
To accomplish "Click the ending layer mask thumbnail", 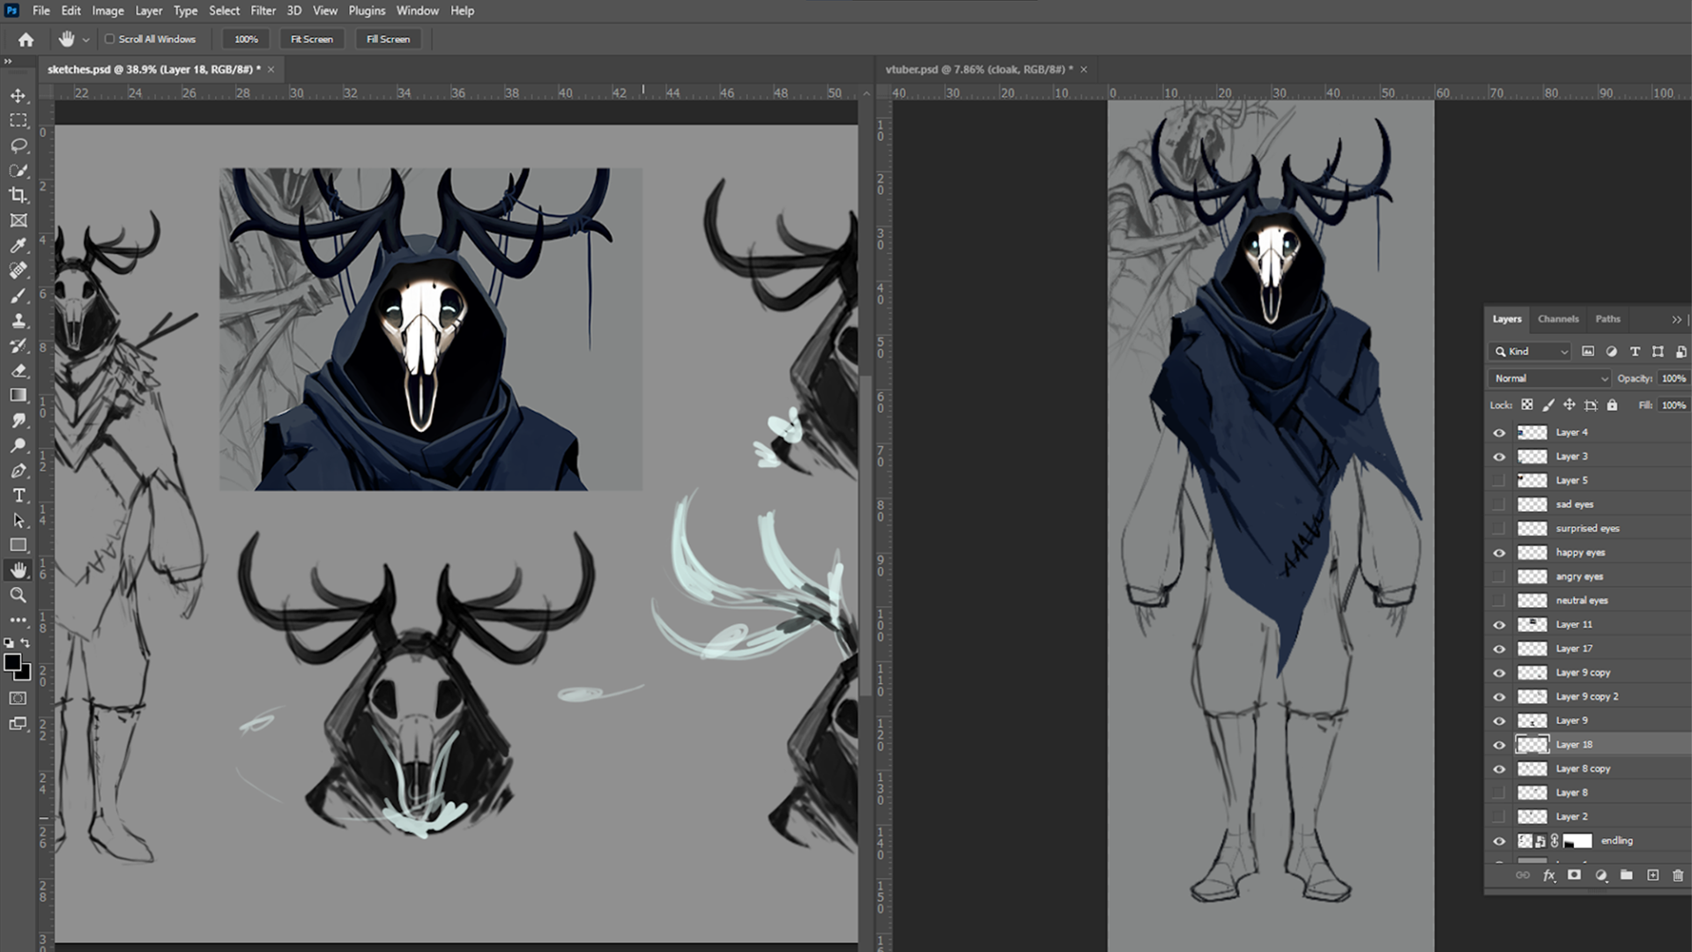I will click(x=1577, y=841).
